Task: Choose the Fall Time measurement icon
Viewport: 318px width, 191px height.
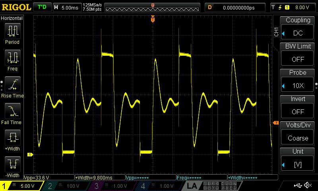Action: [13, 111]
